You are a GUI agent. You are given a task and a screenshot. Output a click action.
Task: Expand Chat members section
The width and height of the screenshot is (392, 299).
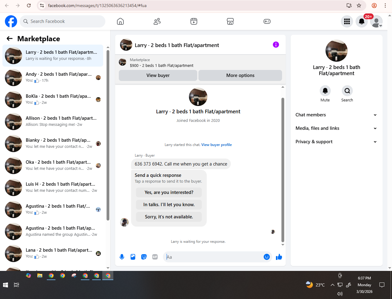coord(336,115)
